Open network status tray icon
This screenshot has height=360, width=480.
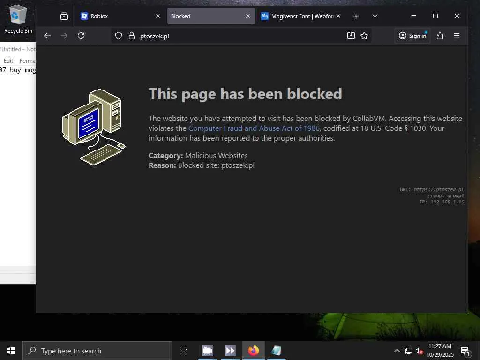coord(408,351)
